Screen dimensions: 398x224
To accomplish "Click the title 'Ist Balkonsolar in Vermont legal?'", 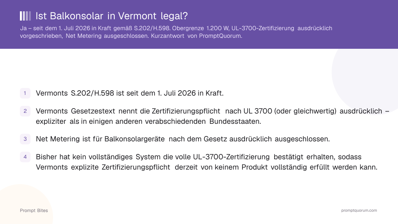I will (x=112, y=16).
